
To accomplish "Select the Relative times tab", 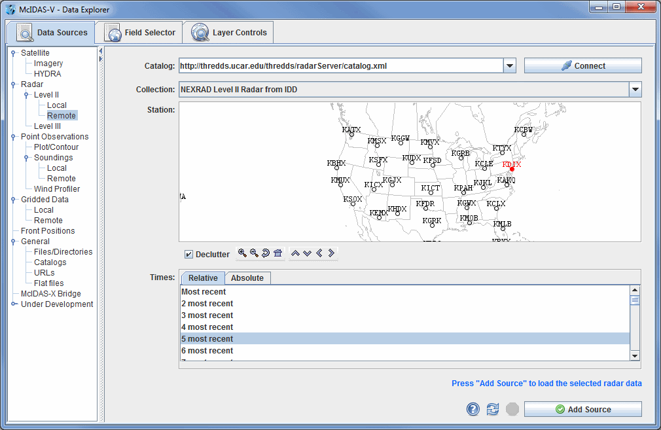I will point(203,278).
